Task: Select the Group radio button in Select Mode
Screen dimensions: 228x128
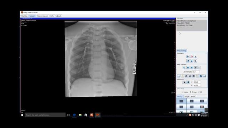Action: (x=191, y=92)
